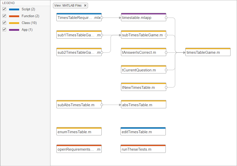Remove the View: MATLAB Files filter
Viewport: 237px width, 166px height.
point(85,6)
